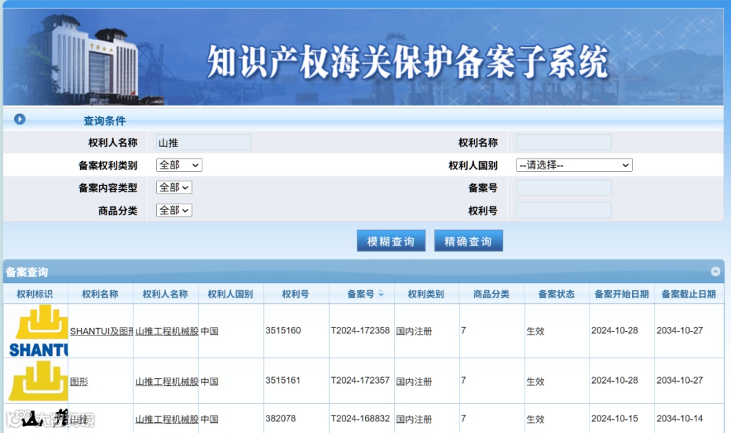Screen dimensions: 731x433
Task: Click the 权利类别 column header
Action: (x=426, y=294)
